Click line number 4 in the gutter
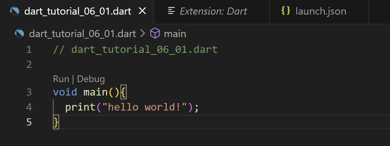The image size is (390, 146). pos(29,107)
